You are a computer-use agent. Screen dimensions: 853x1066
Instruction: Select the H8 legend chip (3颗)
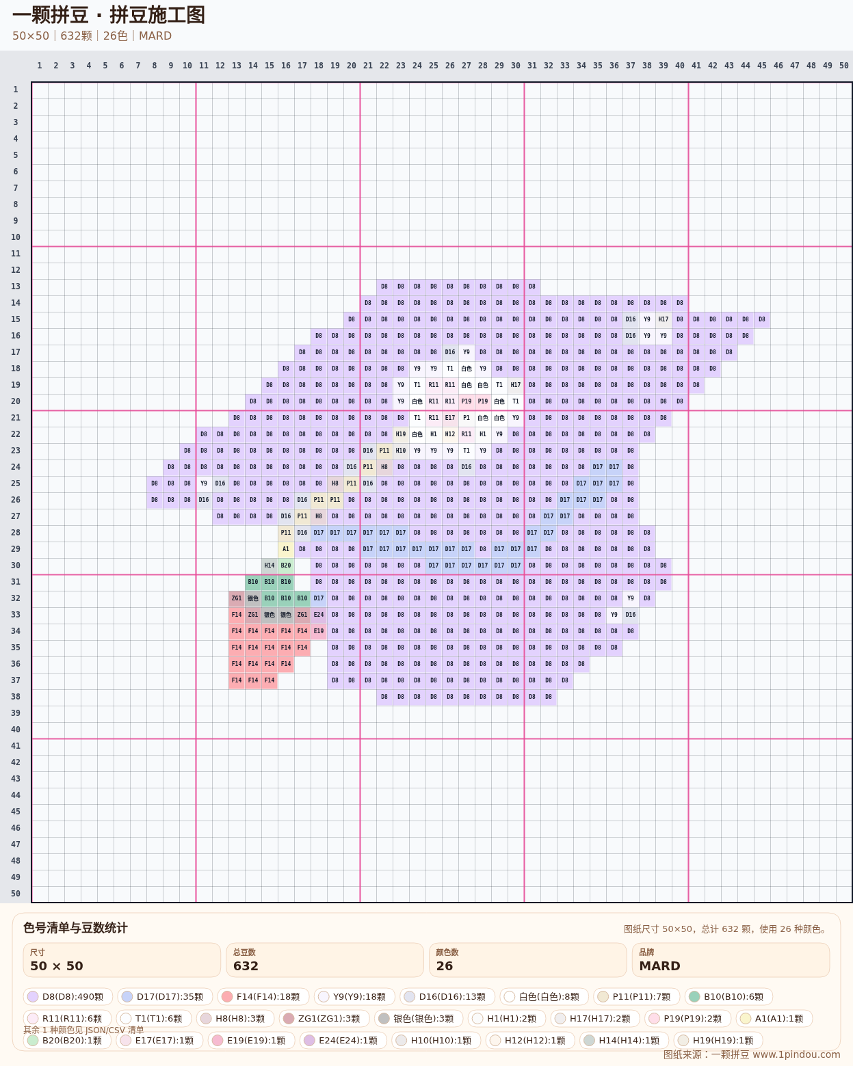[x=235, y=1019]
